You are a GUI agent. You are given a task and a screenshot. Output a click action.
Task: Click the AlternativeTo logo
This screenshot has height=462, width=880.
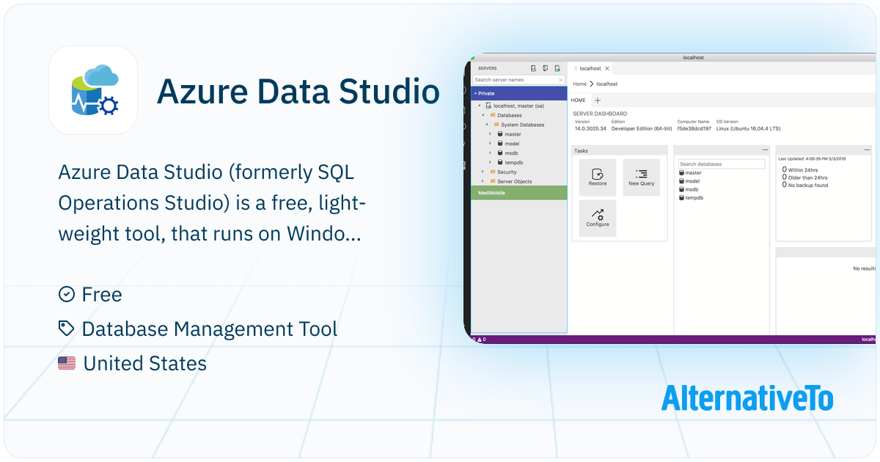tap(747, 398)
